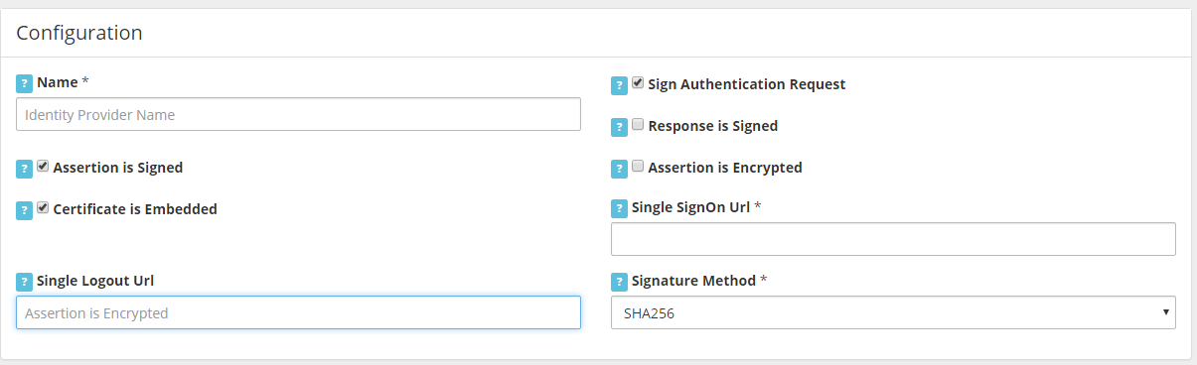Viewport: 1197px width, 365px height.
Task: Focus the Identity Provider Name input field
Action: (298, 114)
